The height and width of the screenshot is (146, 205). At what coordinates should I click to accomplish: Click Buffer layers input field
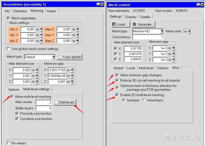pos(44,108)
